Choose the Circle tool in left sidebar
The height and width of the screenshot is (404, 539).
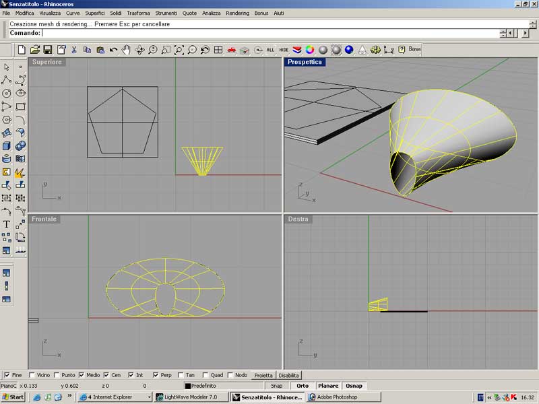pos(7,93)
